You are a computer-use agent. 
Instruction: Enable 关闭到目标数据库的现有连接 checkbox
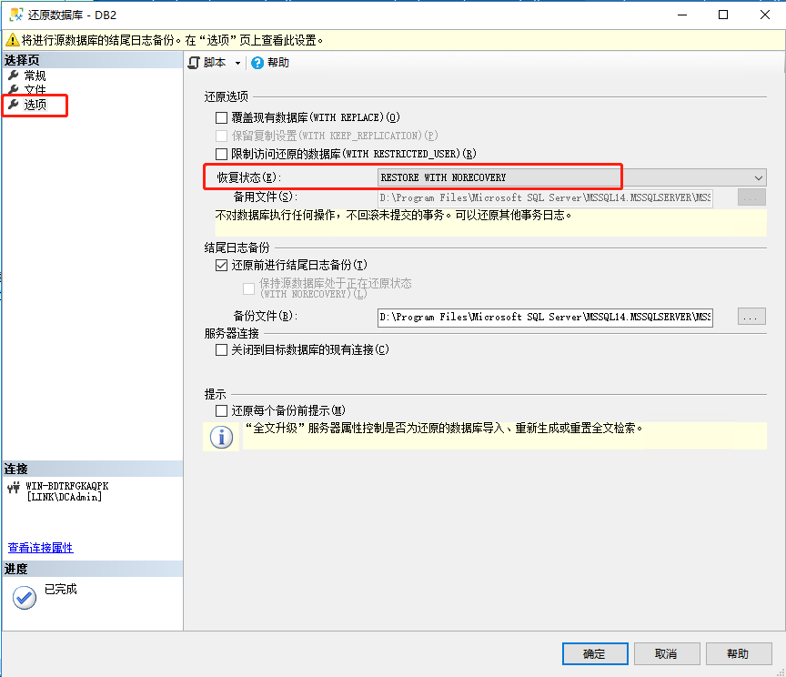222,349
